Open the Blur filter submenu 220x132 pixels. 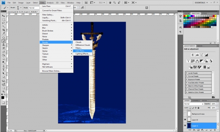click(56, 28)
